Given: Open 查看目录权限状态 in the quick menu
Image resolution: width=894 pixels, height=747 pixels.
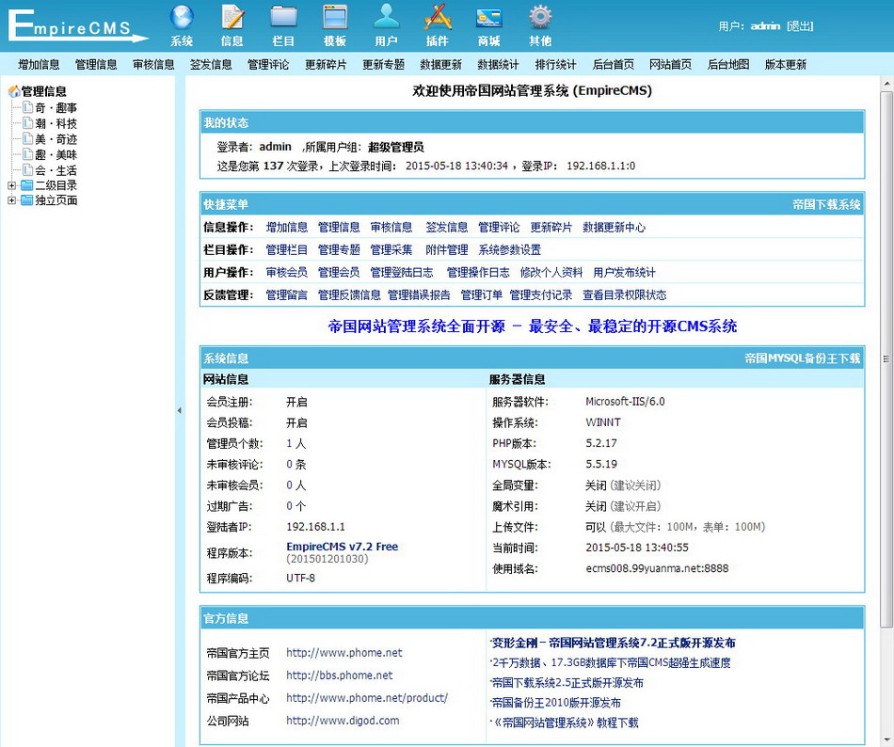Looking at the screenshot, I should [x=624, y=295].
